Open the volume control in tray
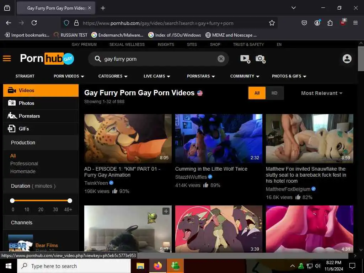The width and height of the screenshot is (364, 273). click(x=318, y=266)
